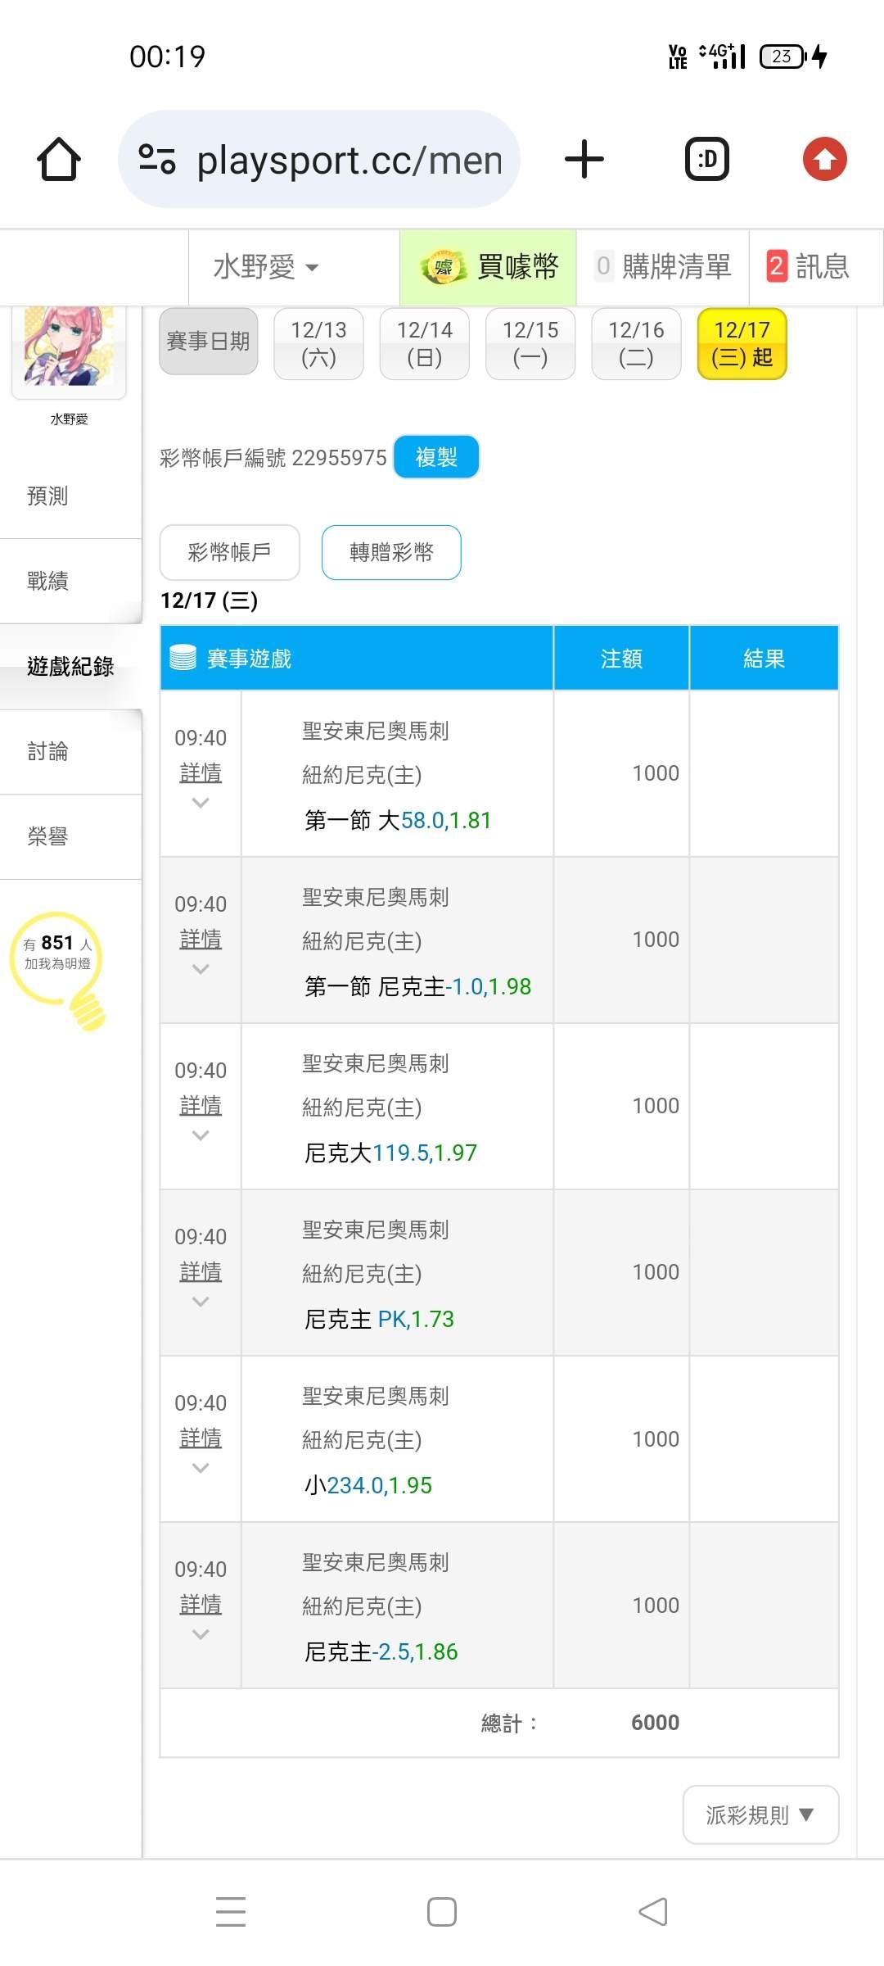This screenshot has width=884, height=1966.
Task: Tap the site settings icon in address bar
Action: (x=157, y=159)
